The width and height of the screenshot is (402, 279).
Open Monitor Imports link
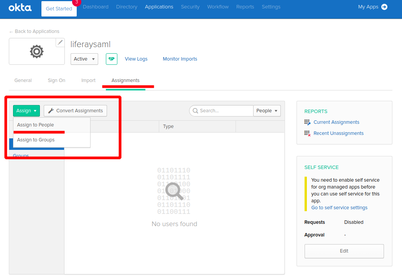coord(180,59)
